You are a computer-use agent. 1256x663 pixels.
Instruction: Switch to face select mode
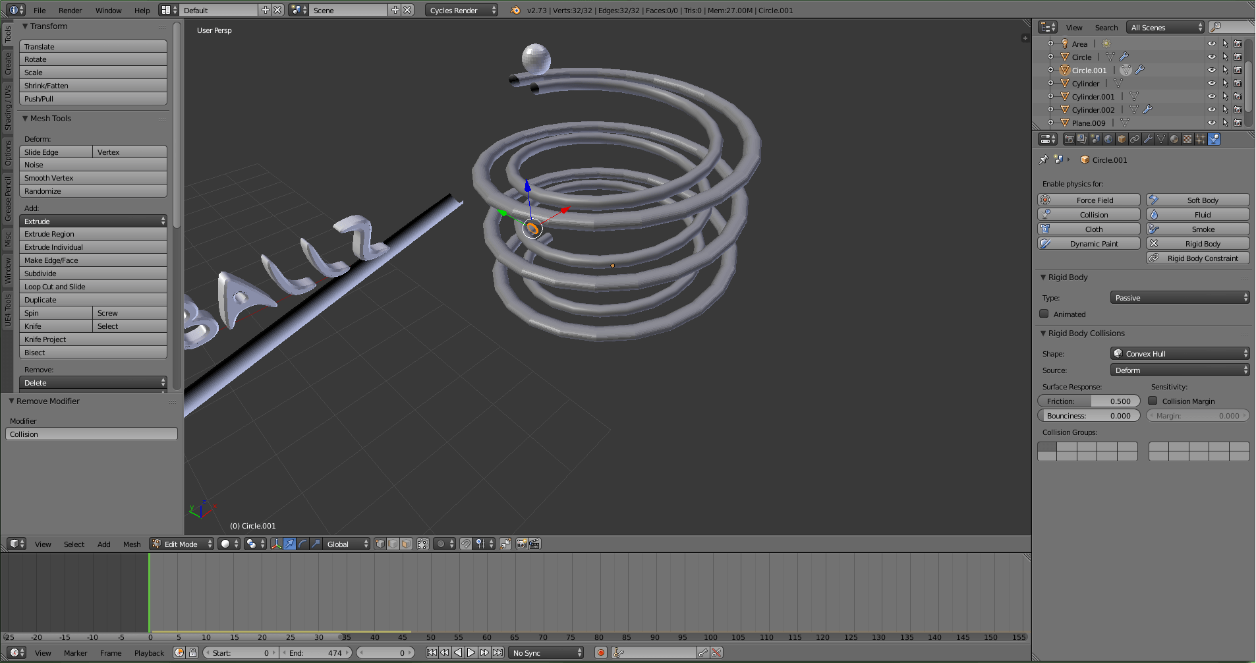coord(407,544)
